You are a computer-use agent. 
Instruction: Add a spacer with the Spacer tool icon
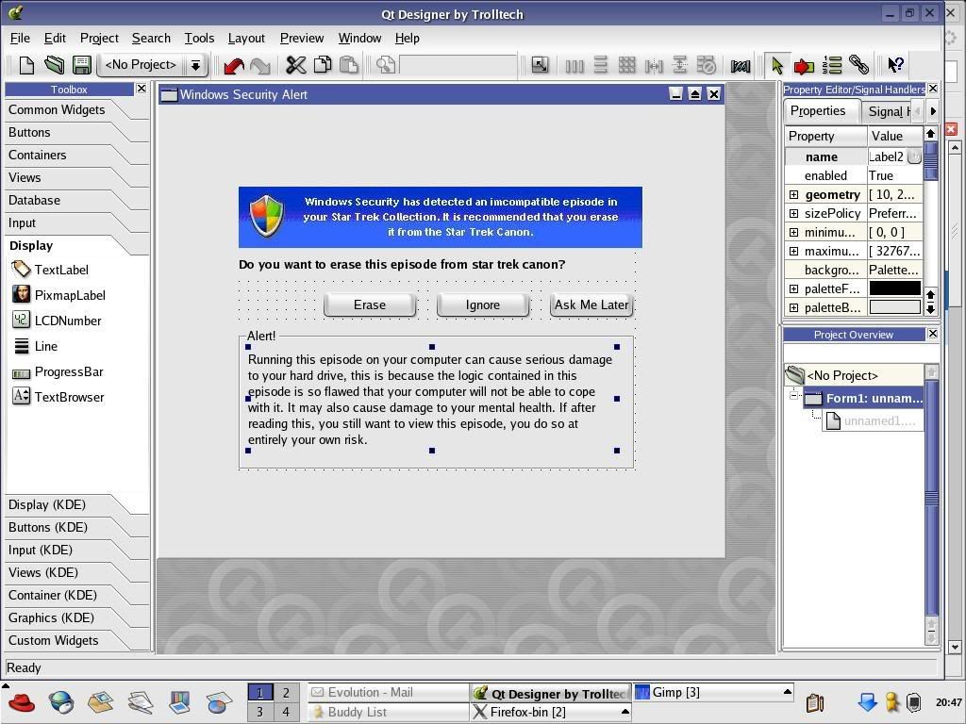click(x=740, y=65)
